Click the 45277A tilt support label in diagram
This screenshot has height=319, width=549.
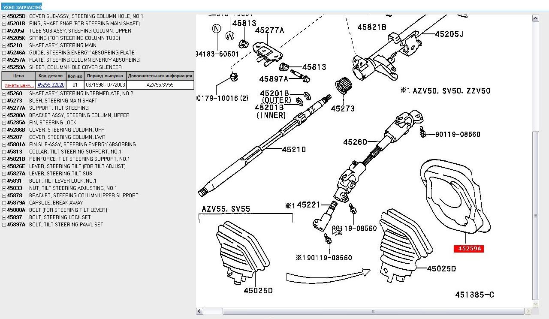tap(269, 30)
